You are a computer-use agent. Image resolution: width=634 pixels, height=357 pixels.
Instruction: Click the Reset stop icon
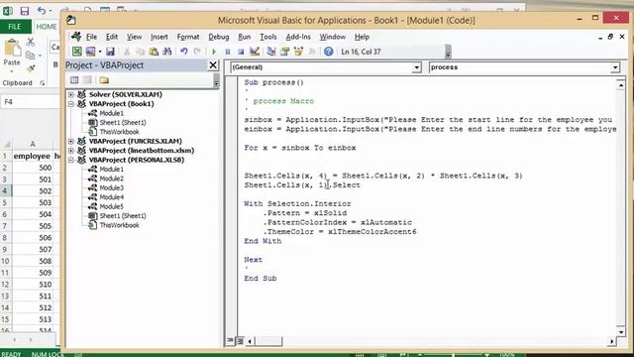tap(241, 52)
